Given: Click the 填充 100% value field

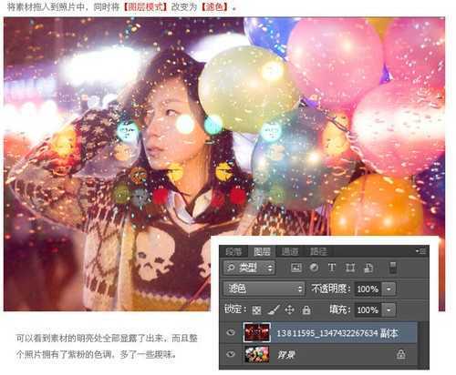Looking at the screenshot, I should point(368,310).
